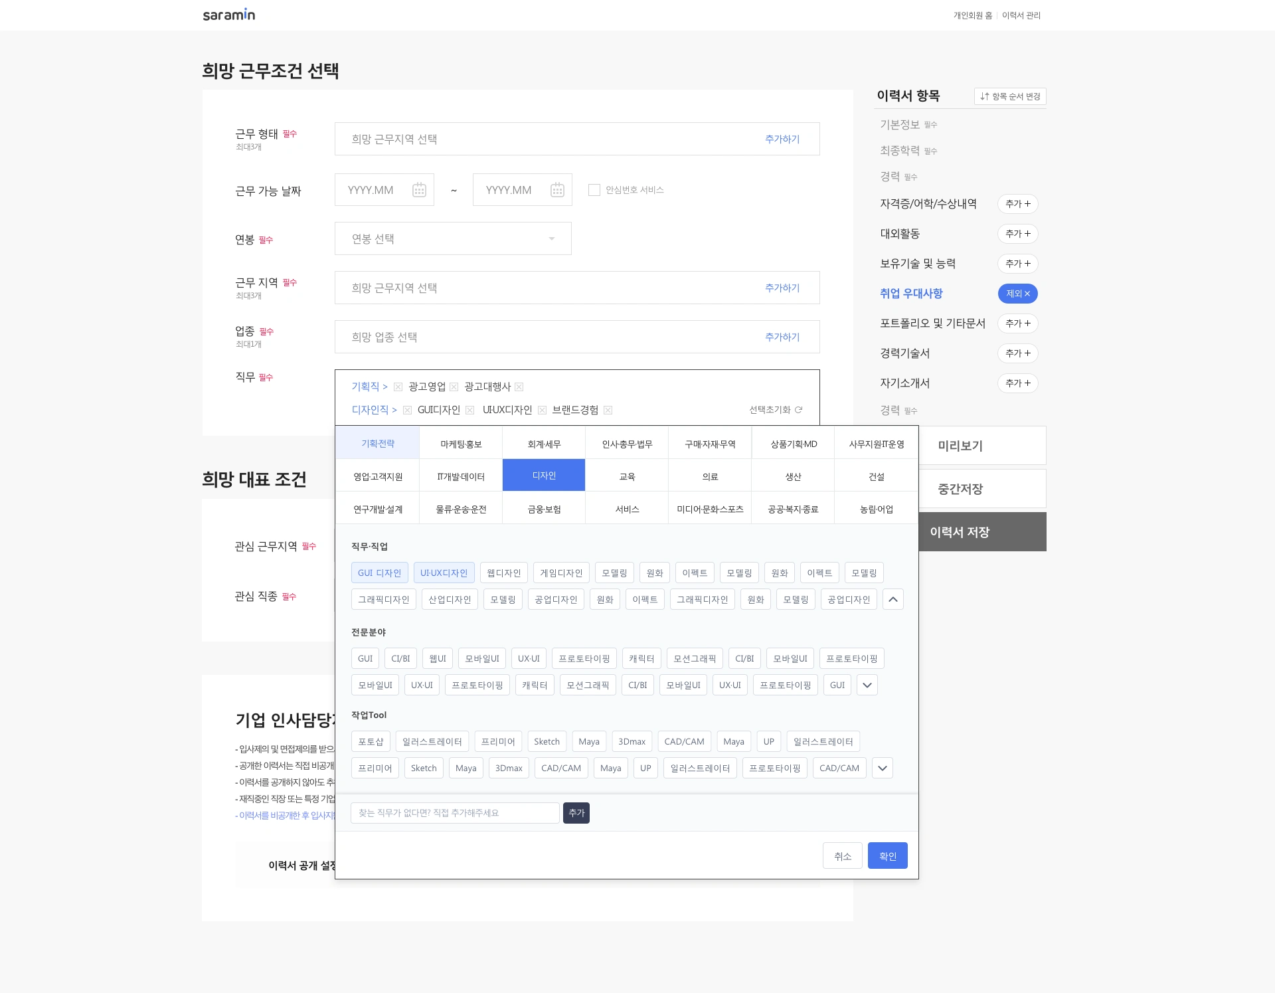Add the 포트폴리오 및 기타문서 section
The image size is (1275, 993).
point(1017,323)
